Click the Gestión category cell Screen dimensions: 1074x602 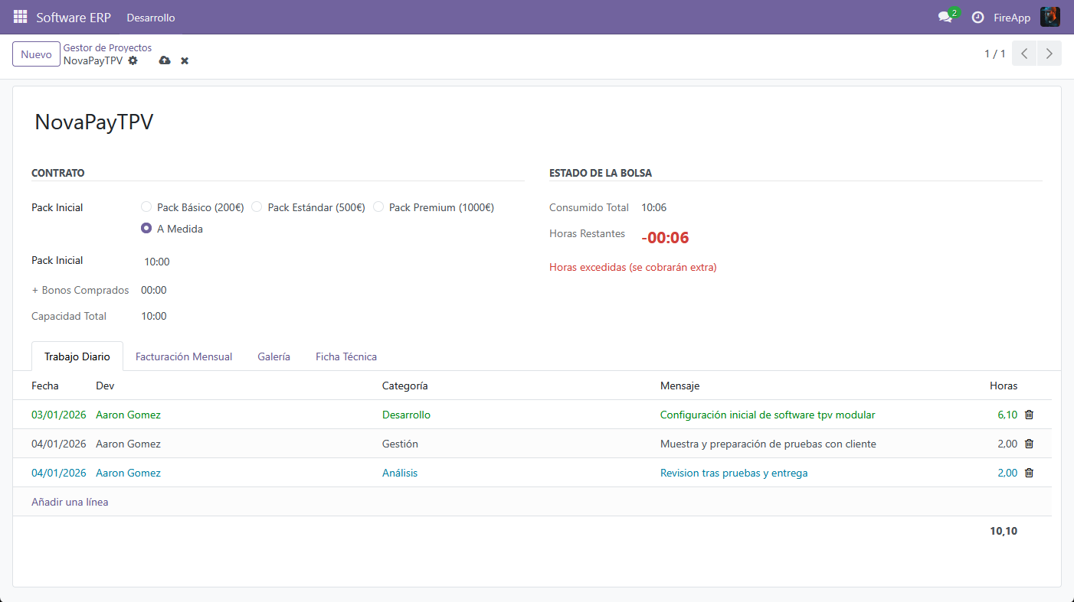400,444
